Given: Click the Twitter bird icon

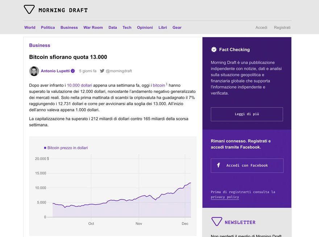Looking at the screenshot, I should pos(102,71).
